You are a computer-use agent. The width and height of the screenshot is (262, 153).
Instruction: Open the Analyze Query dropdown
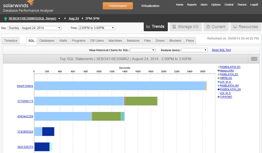(194, 50)
